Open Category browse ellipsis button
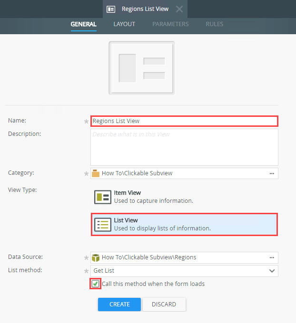 click(272, 173)
